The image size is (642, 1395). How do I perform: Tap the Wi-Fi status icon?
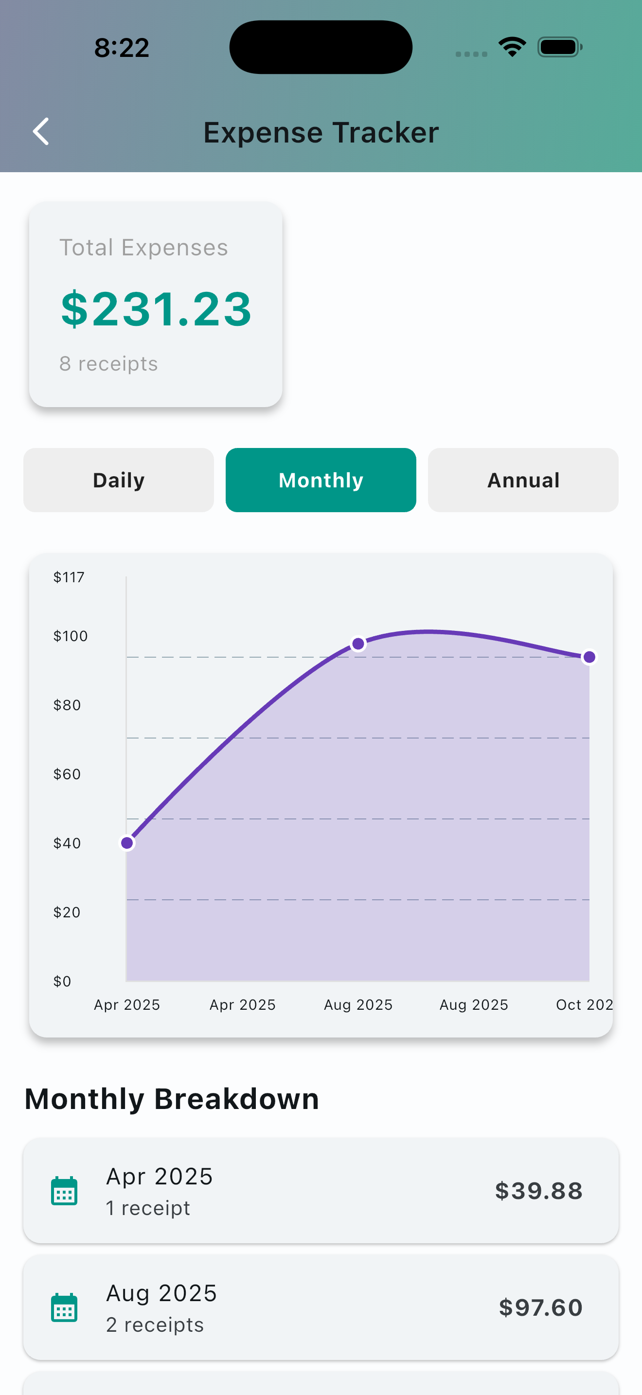pos(512,47)
